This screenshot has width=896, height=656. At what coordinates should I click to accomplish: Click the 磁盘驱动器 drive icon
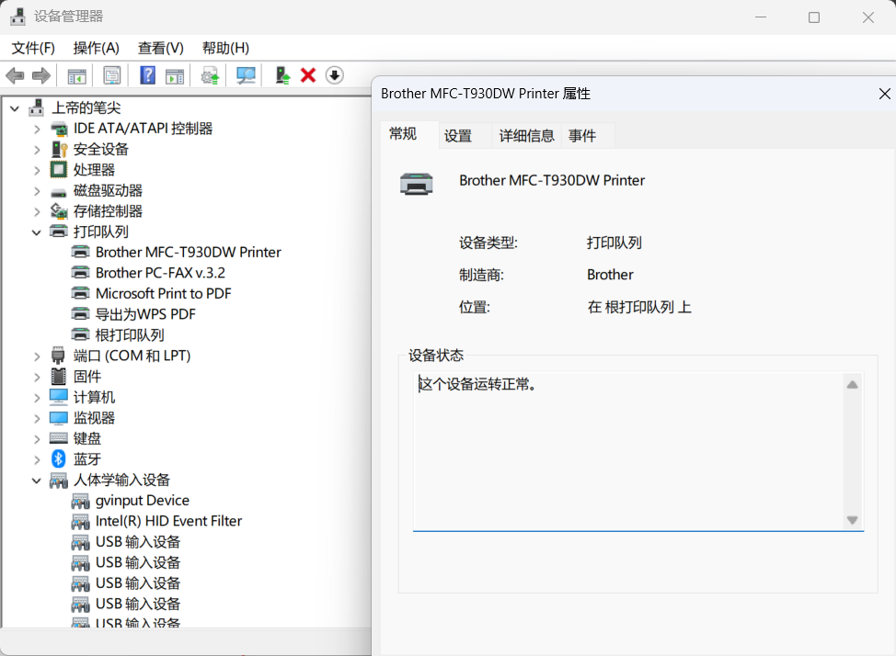click(58, 192)
